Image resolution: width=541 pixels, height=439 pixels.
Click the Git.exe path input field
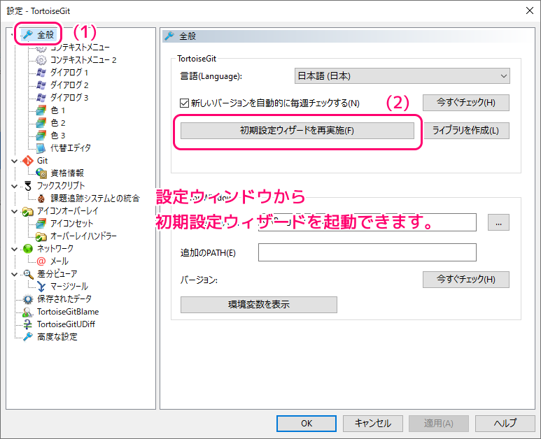tap(367, 222)
